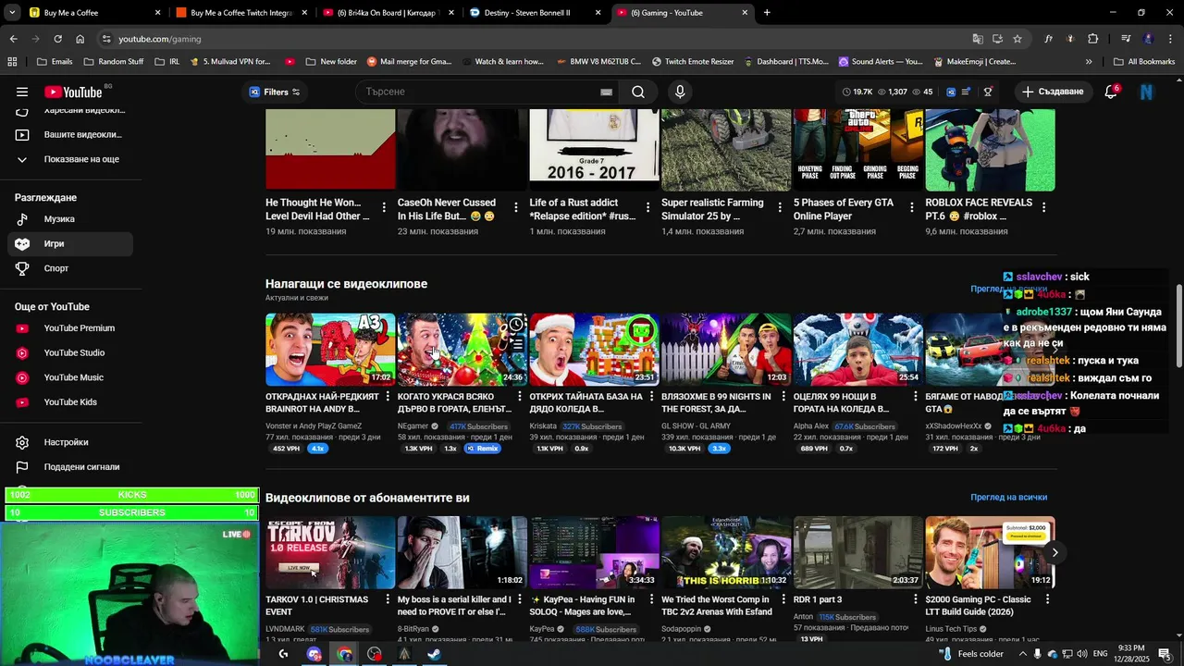This screenshot has width=1184, height=666.
Task: Open the $2000 Gaming PC LTT thumbnail
Action: point(990,552)
